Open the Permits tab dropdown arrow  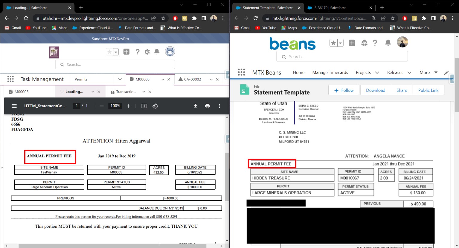(120, 79)
